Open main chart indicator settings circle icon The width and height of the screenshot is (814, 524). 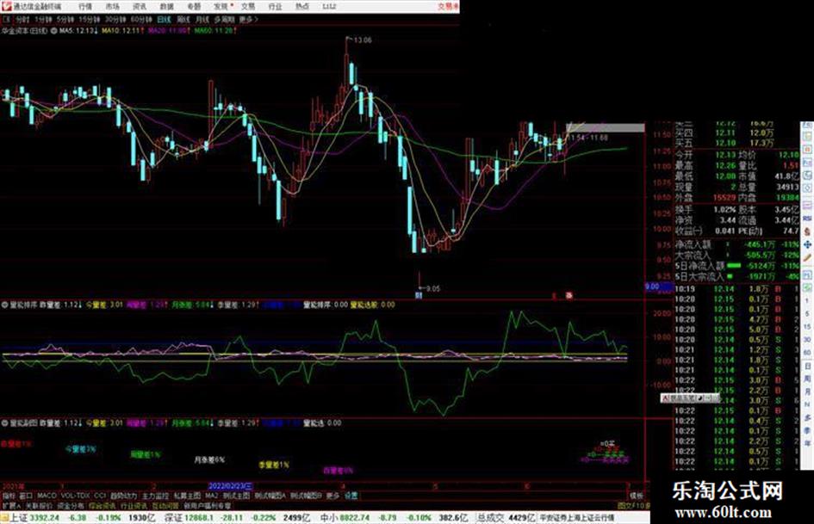point(53,31)
